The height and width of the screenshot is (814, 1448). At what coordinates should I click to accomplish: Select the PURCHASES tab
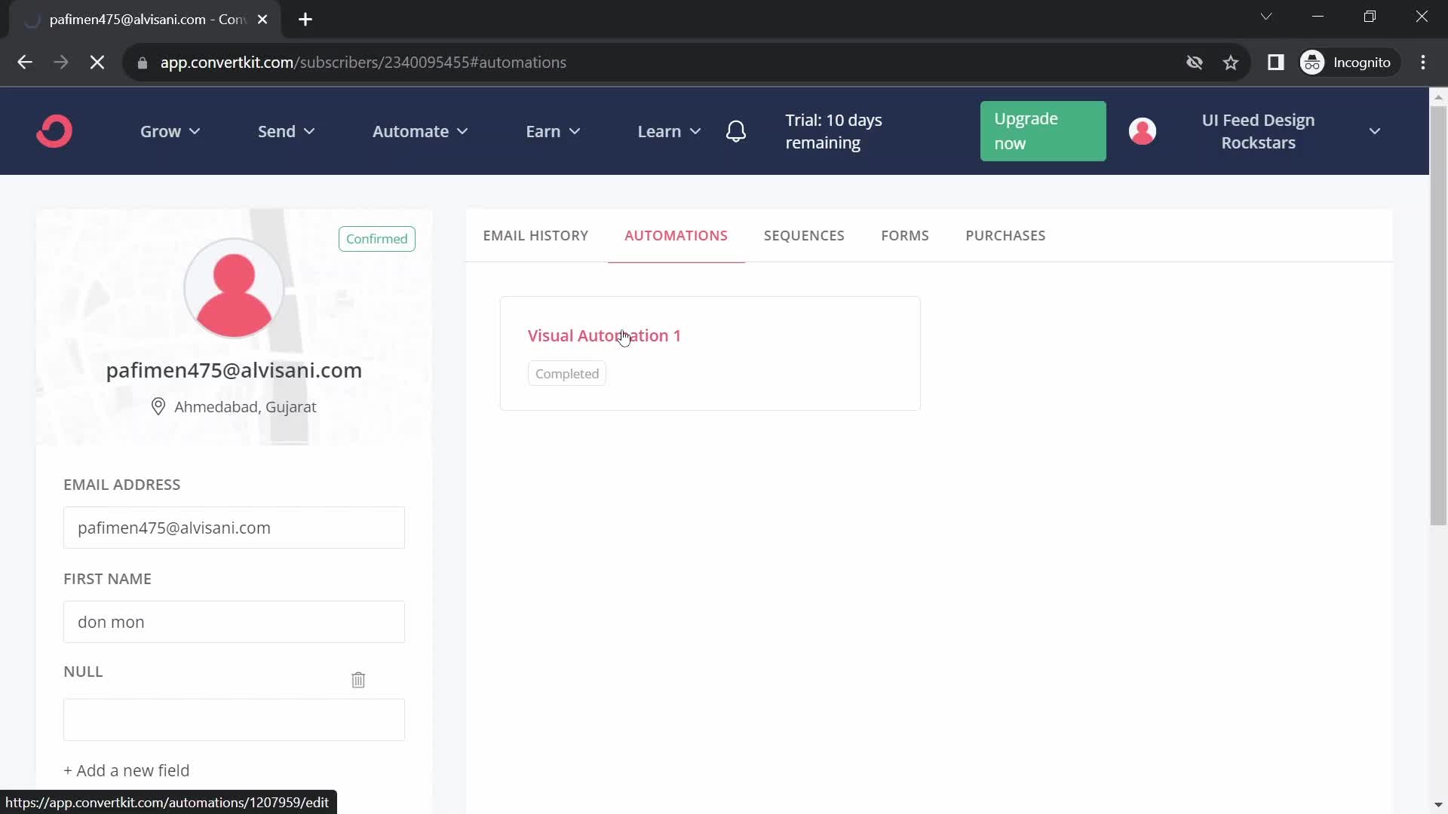coord(1005,236)
